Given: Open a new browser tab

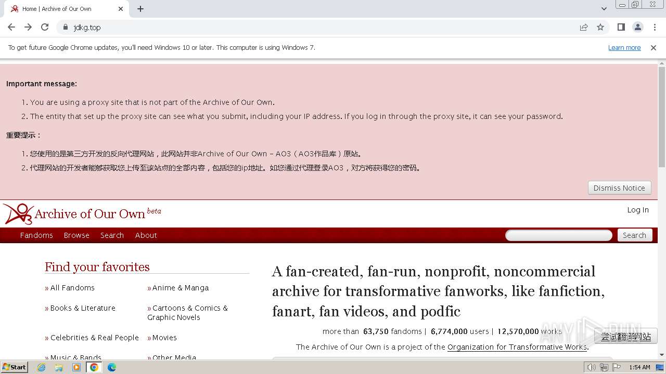Looking at the screenshot, I should tap(140, 9).
